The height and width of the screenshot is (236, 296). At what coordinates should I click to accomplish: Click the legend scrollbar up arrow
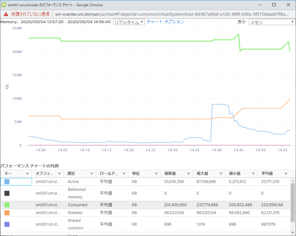pyautogui.click(x=293, y=181)
